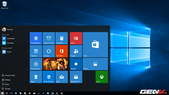Open the People tile
Image resolution: width=169 pixels, height=95 pixels.
click(76, 51)
